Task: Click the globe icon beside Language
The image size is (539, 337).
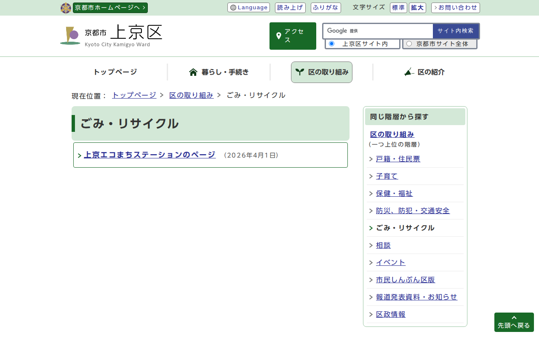Action: (x=233, y=8)
